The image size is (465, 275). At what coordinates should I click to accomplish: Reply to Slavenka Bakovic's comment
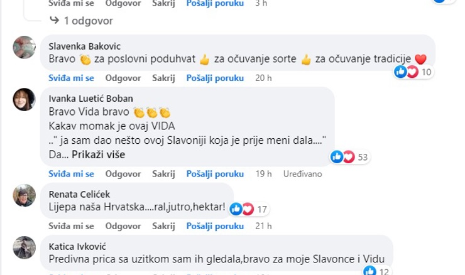pos(123,78)
